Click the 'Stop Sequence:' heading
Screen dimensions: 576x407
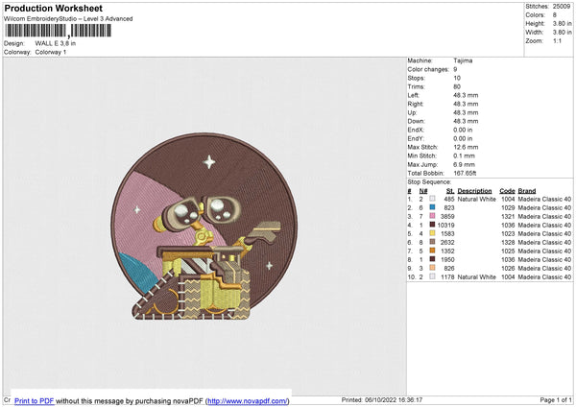(429, 181)
